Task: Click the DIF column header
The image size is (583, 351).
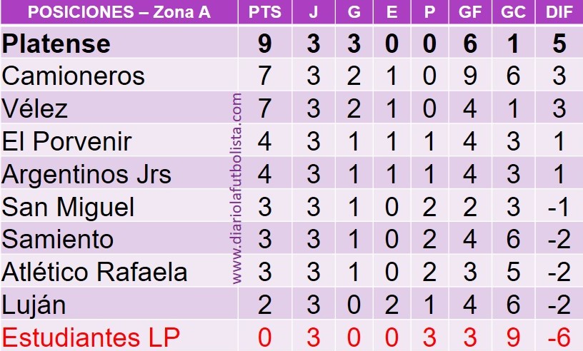Action: 559,12
